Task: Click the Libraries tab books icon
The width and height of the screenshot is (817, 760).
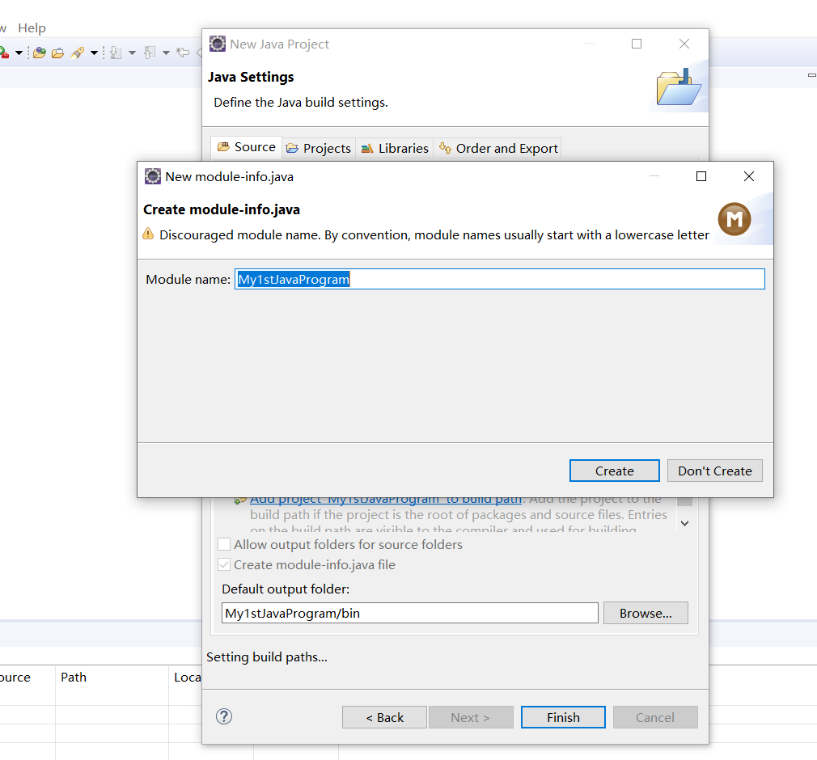Action: pos(367,149)
